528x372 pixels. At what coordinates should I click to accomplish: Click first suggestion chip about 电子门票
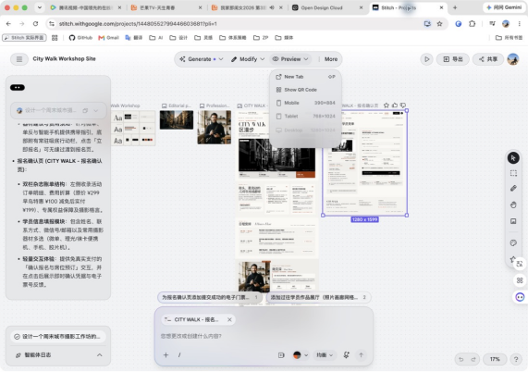click(210, 297)
